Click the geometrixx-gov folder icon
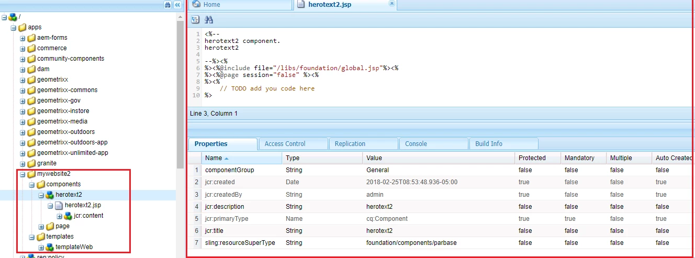The image size is (695, 258). point(31,100)
